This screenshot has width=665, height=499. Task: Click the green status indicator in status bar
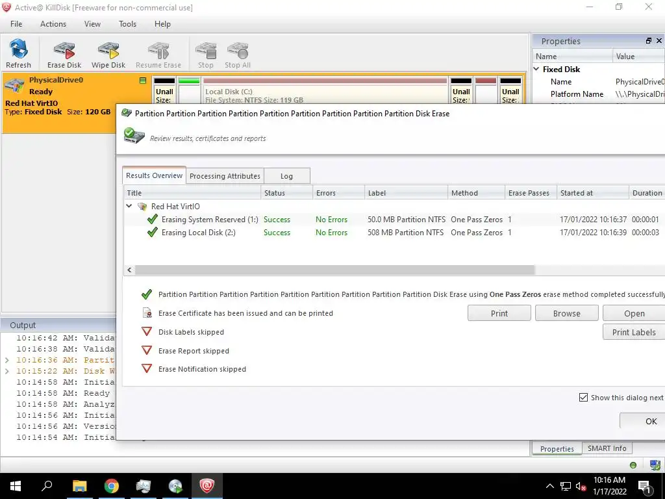tap(633, 465)
